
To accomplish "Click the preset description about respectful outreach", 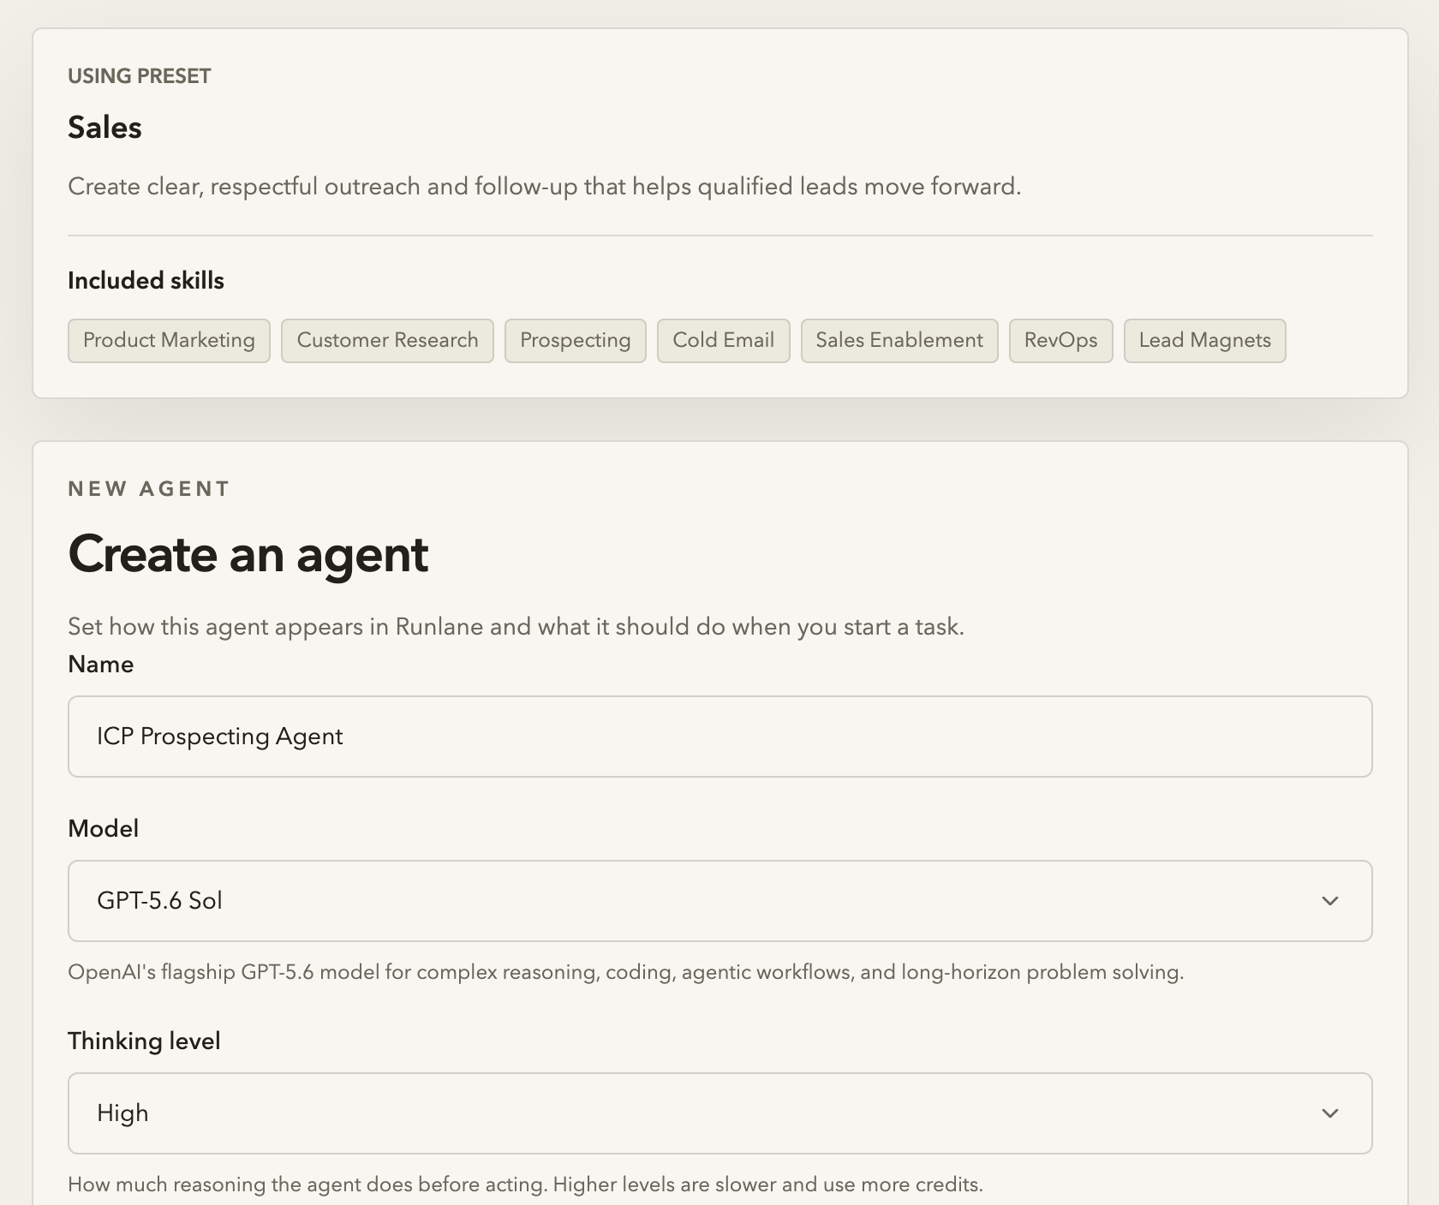I will click(545, 187).
